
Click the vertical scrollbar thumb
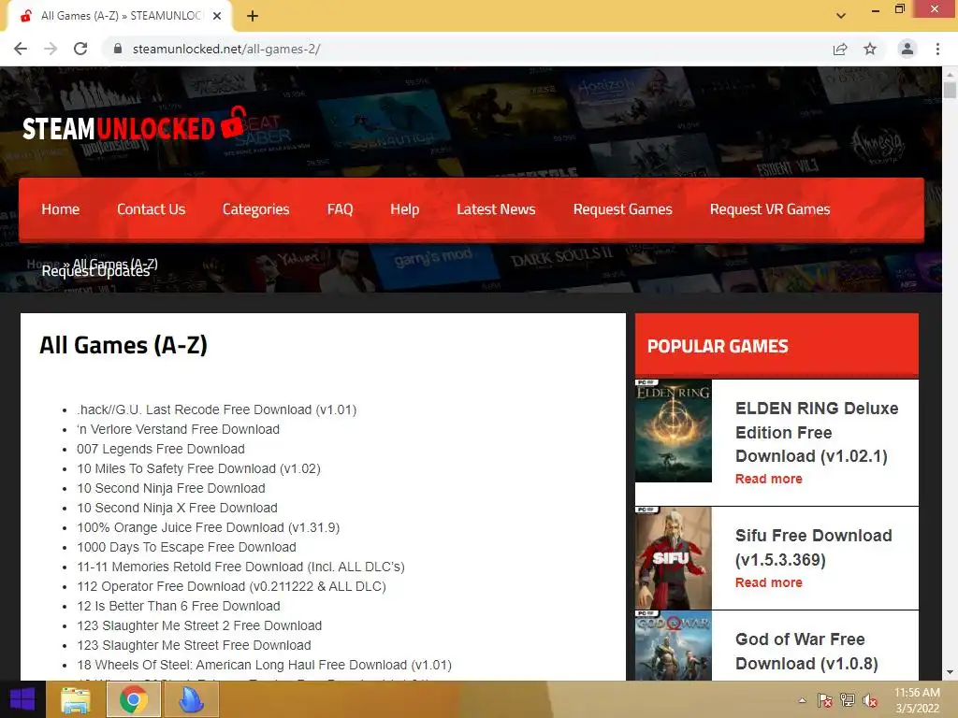click(x=950, y=91)
